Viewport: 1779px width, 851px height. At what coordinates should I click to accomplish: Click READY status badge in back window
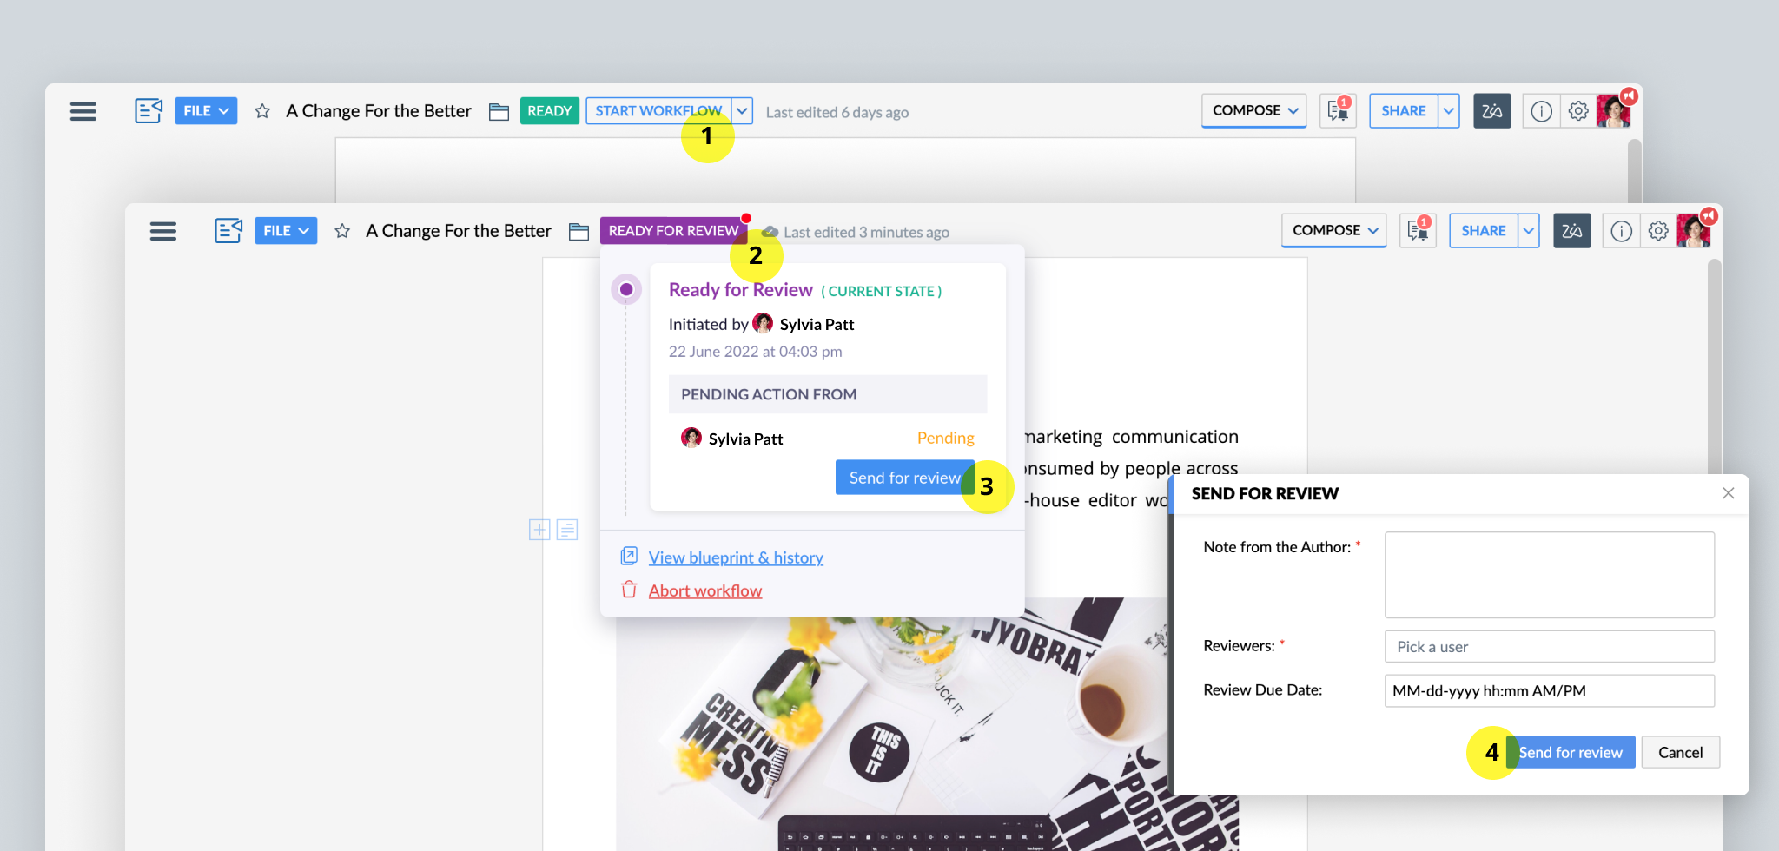[550, 111]
